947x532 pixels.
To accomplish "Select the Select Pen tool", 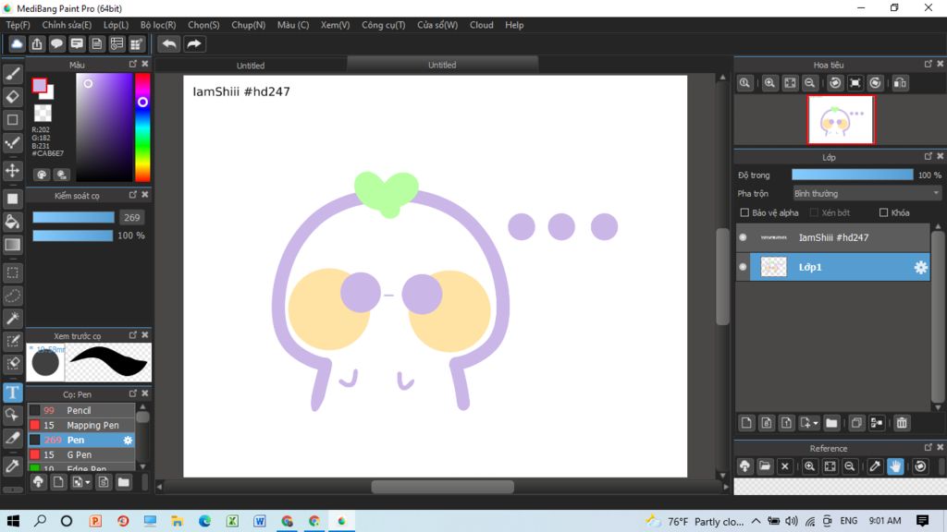I will coord(13,342).
